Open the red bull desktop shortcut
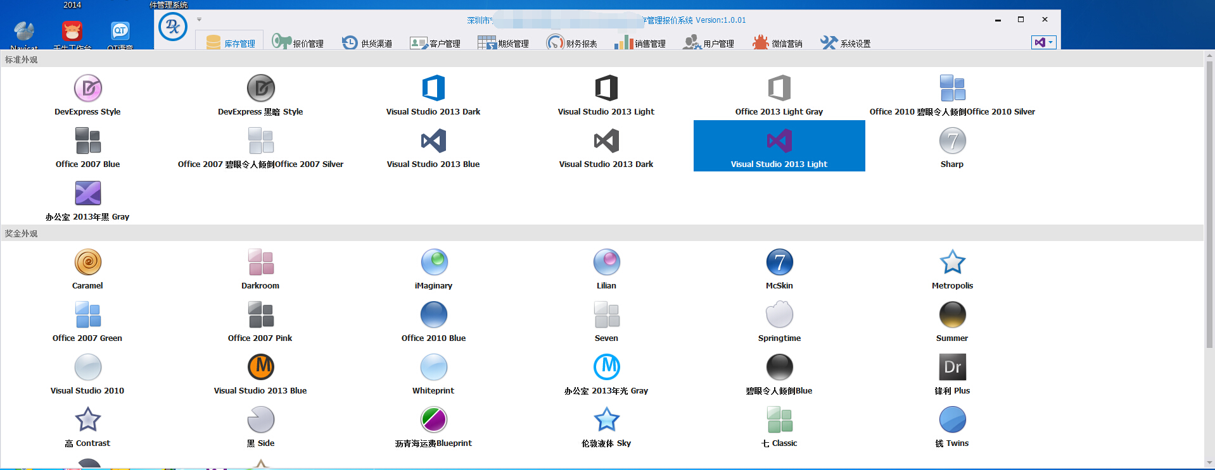Screen dimensions: 1215x470 pyautogui.click(x=72, y=35)
